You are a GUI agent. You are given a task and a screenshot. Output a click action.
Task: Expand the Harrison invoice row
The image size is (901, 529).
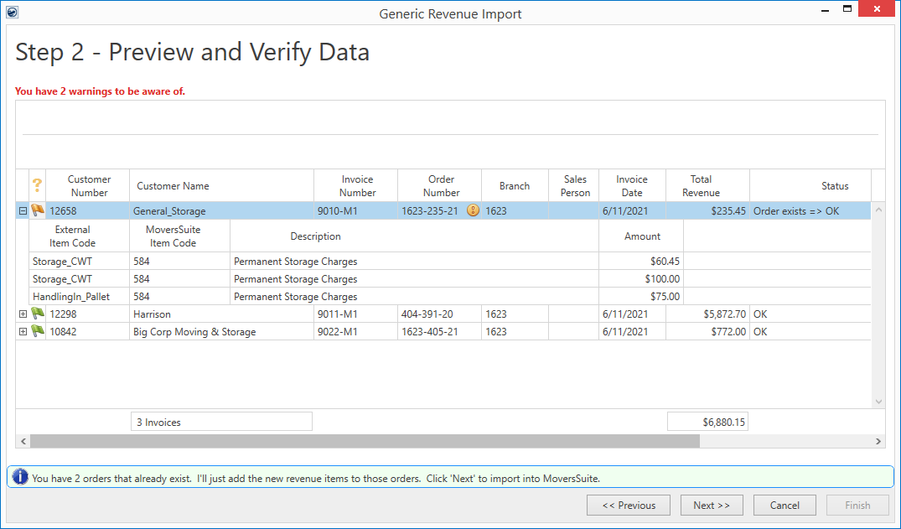coord(23,314)
